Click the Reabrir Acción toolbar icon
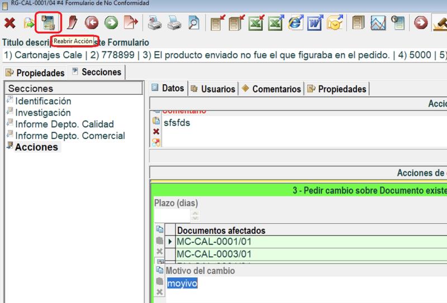 (48, 23)
